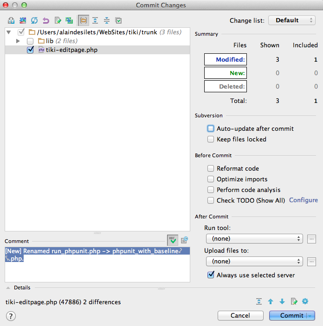This screenshot has height=326, width=323.
Task: Click the Details pane edit source icon
Action: [294, 301]
